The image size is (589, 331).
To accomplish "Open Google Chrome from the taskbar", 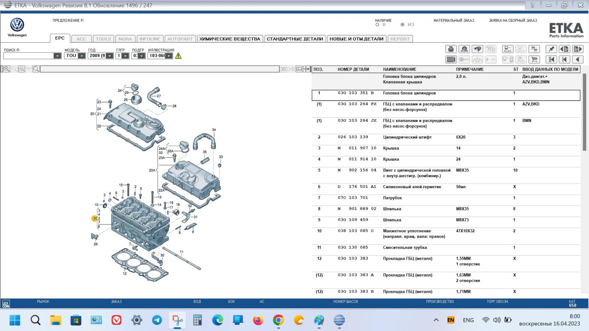I will (x=278, y=320).
